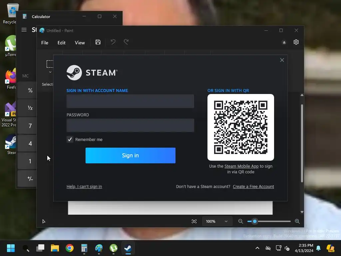Follow the Steam Mobile App link
Viewport: 341px width, 256px height.
pos(241,166)
